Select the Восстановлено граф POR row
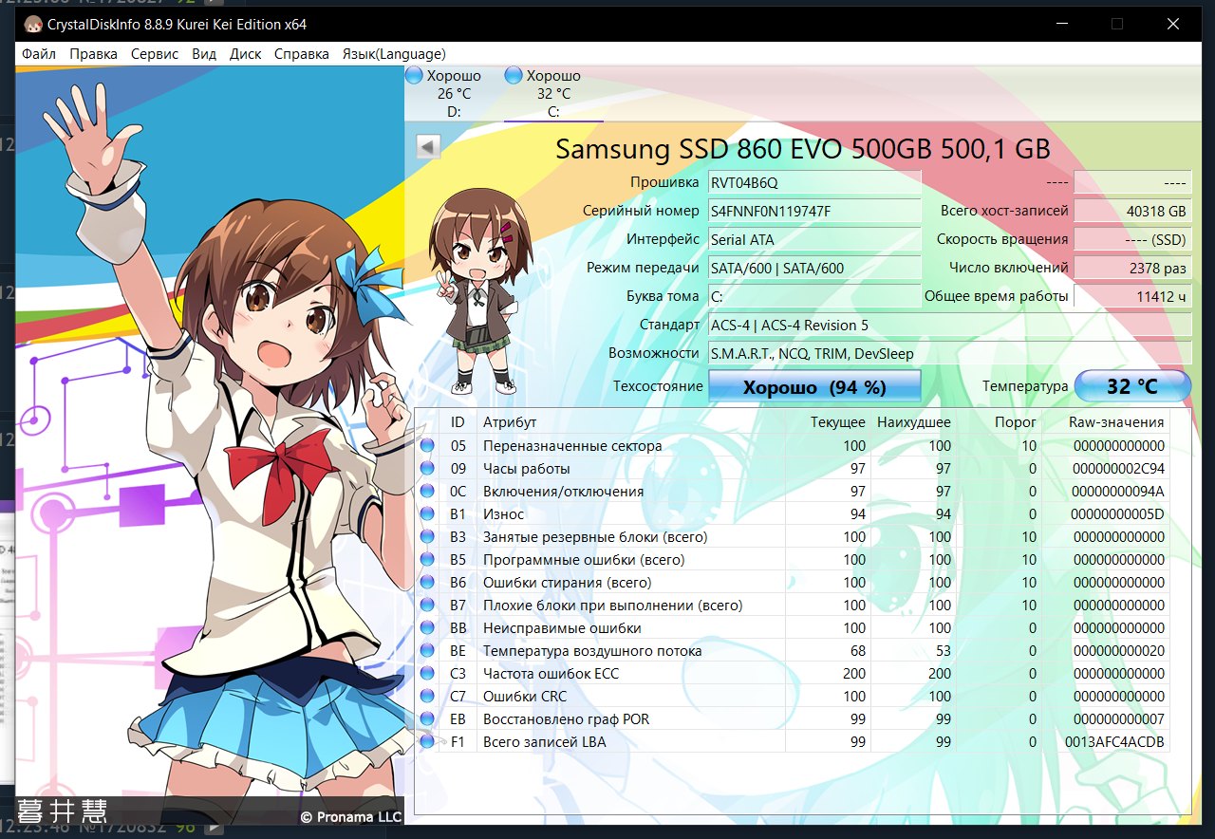Image resolution: width=1215 pixels, height=839 pixels. (x=794, y=719)
